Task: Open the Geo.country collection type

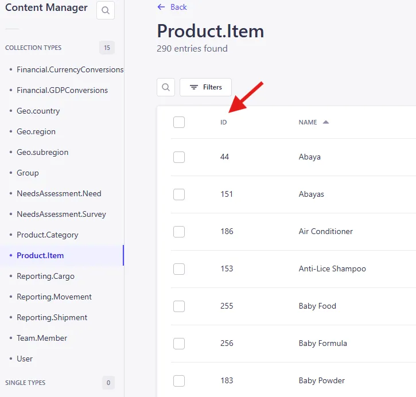Action: 38,111
